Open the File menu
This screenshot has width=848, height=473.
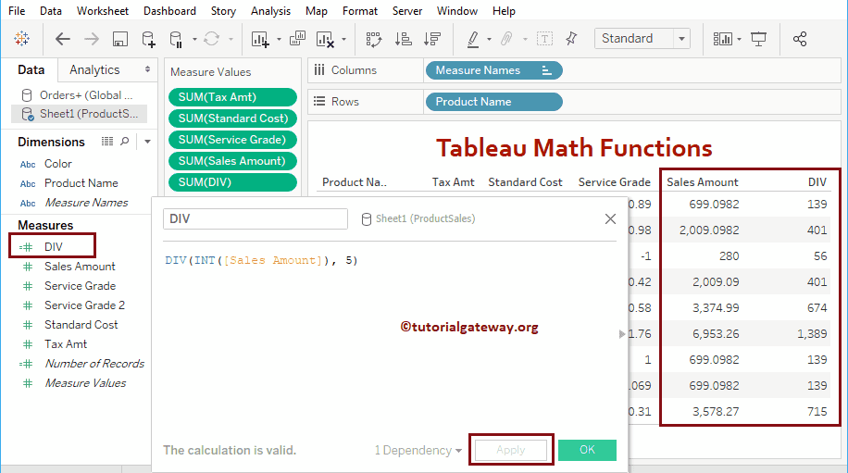tap(17, 11)
